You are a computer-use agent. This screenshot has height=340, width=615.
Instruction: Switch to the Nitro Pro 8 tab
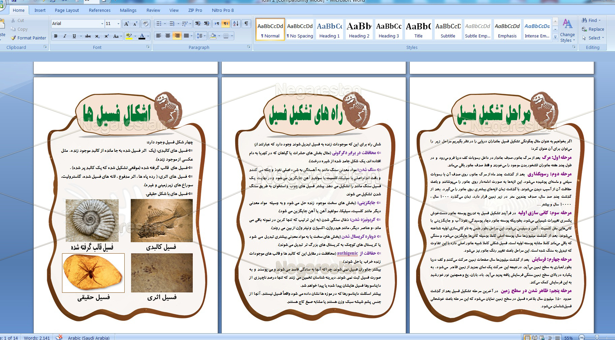[x=223, y=10]
